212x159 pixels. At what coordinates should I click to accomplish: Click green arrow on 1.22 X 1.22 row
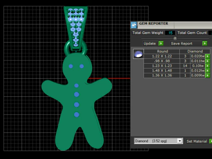pyautogui.click(x=208, y=56)
